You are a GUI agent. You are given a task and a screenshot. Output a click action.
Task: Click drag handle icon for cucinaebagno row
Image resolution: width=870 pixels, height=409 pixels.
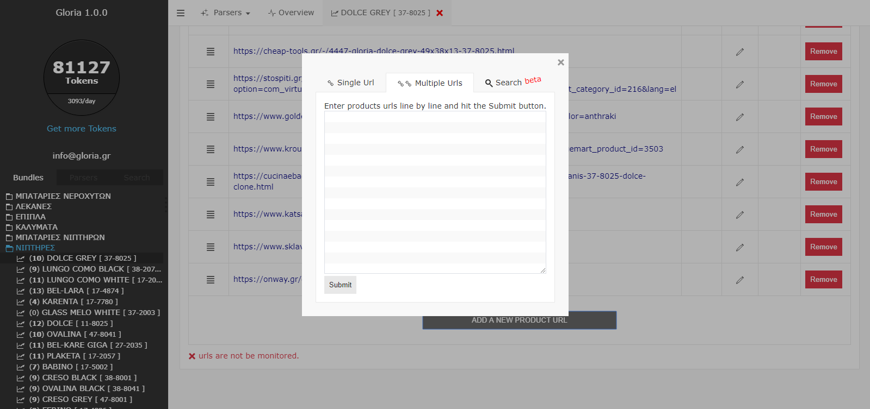coord(211,182)
